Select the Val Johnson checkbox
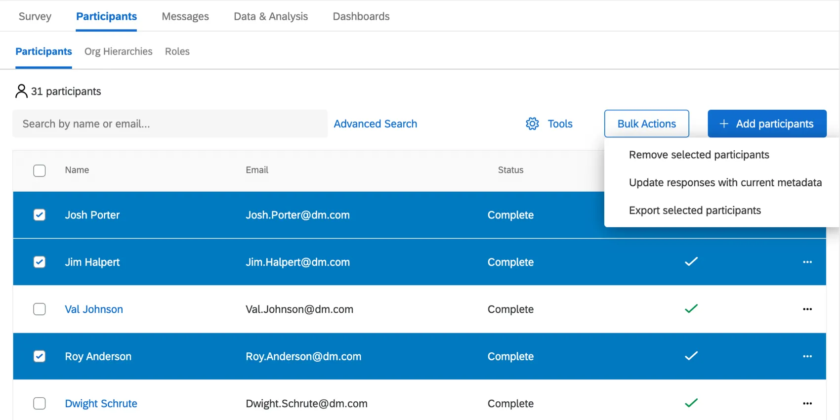The height and width of the screenshot is (420, 840). tap(40, 309)
